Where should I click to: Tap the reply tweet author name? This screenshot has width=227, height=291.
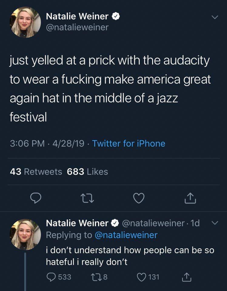click(77, 223)
